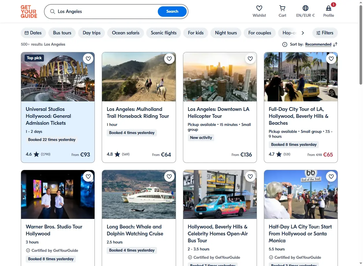This screenshot has width=363, height=266.
Task: Click Certified by GetYourGuide under Warner Bros.
Action: pos(52,250)
